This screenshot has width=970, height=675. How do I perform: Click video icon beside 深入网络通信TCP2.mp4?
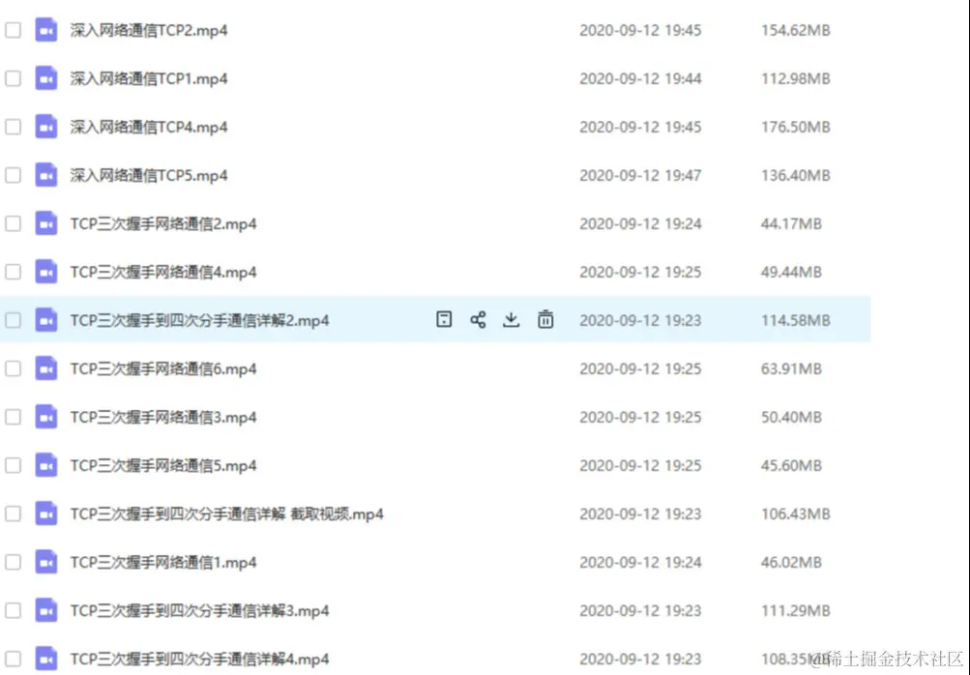45,29
